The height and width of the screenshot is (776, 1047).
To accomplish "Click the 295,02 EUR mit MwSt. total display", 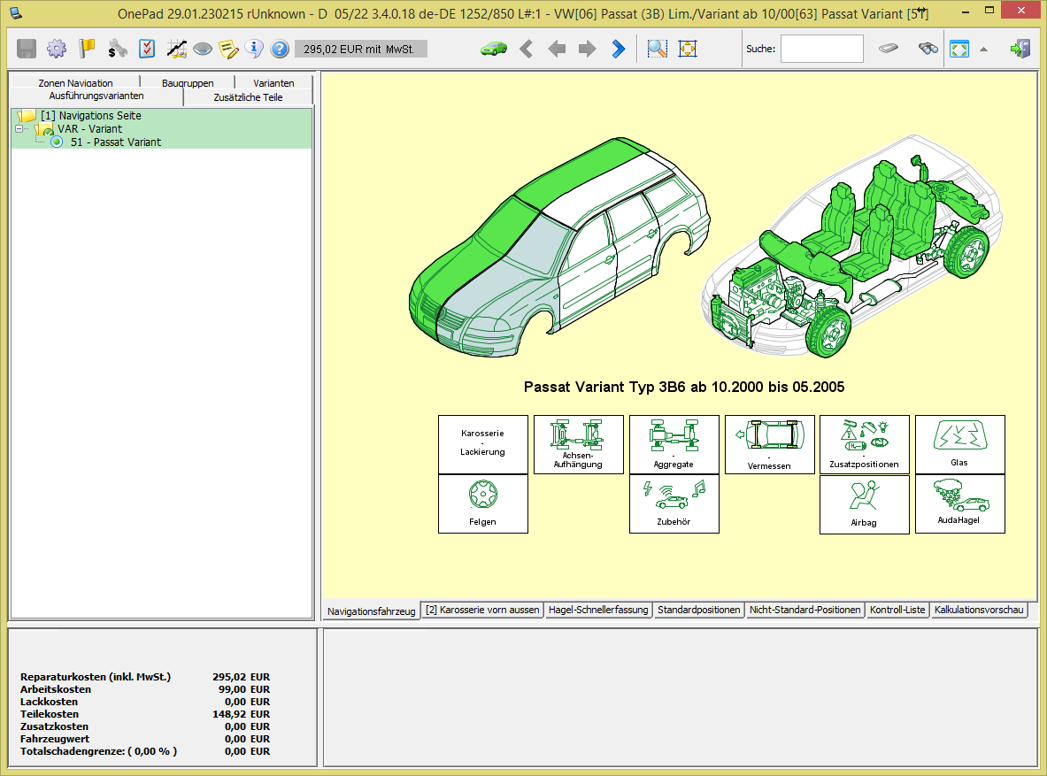I will pos(360,49).
